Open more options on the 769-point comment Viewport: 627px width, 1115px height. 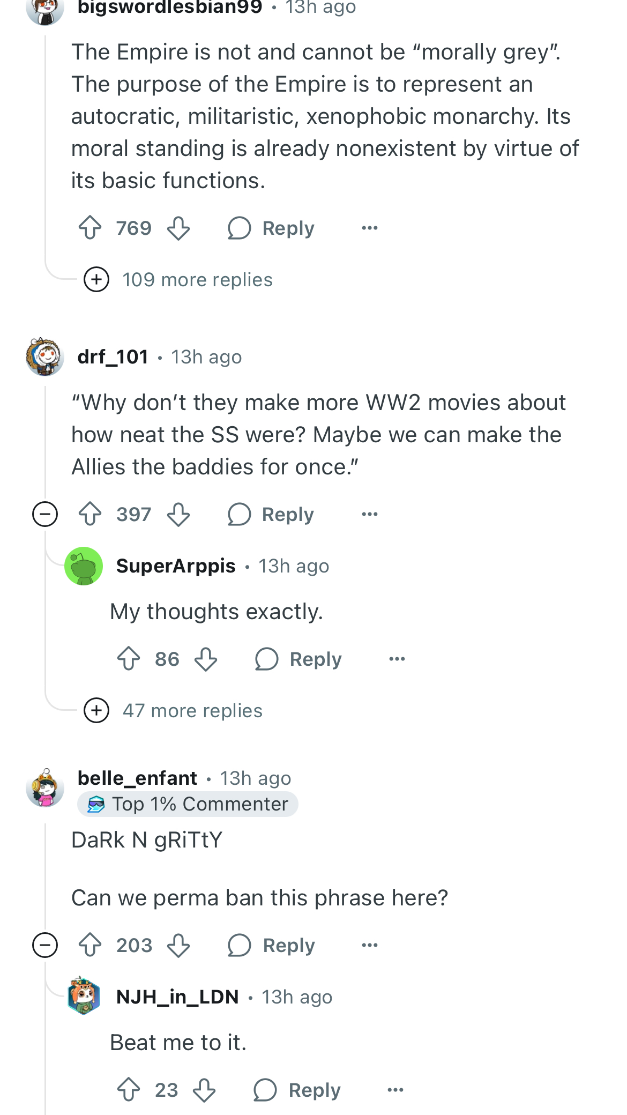point(370,228)
